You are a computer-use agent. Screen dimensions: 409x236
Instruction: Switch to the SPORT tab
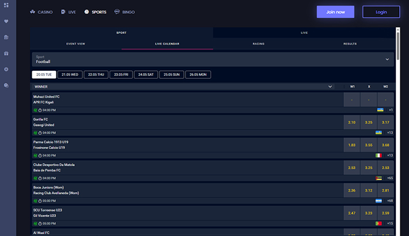point(122,33)
